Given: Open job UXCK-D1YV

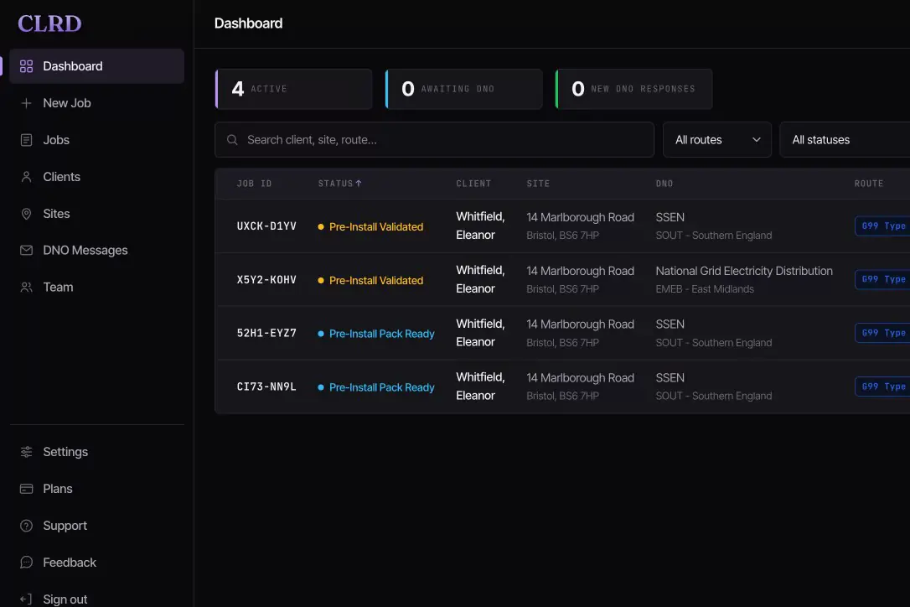Looking at the screenshot, I should [x=266, y=226].
